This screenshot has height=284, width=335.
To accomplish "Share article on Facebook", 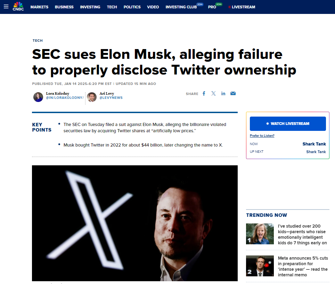I will click(204, 94).
